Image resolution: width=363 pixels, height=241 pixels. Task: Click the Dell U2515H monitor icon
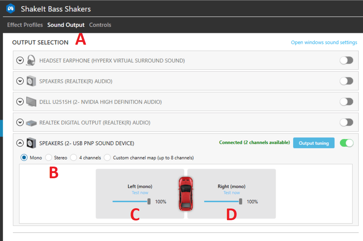[x=31, y=102]
